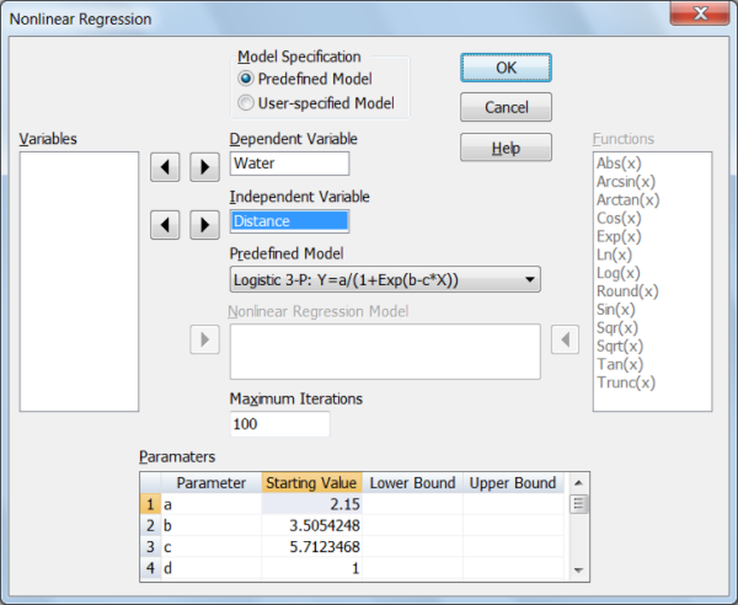Viewport: 738px width, 605px height.
Task: Remove Distance using the left arrow
Action: (164, 225)
